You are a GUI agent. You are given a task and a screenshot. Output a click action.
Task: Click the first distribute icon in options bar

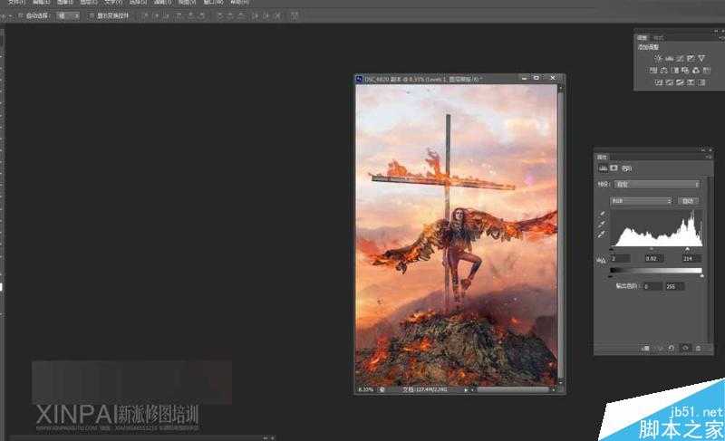(219, 15)
